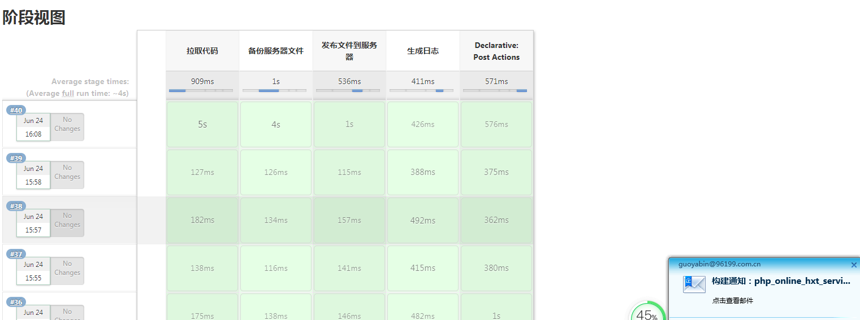Open the 375ms stage cell
This screenshot has width=860, height=320.
(496, 172)
